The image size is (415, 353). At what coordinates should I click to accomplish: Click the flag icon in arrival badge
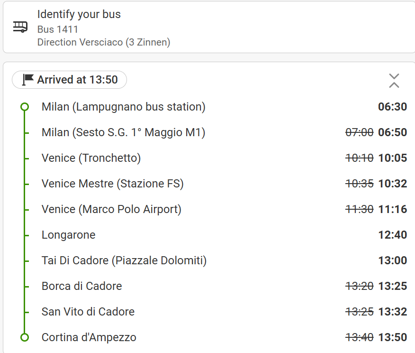pos(28,80)
